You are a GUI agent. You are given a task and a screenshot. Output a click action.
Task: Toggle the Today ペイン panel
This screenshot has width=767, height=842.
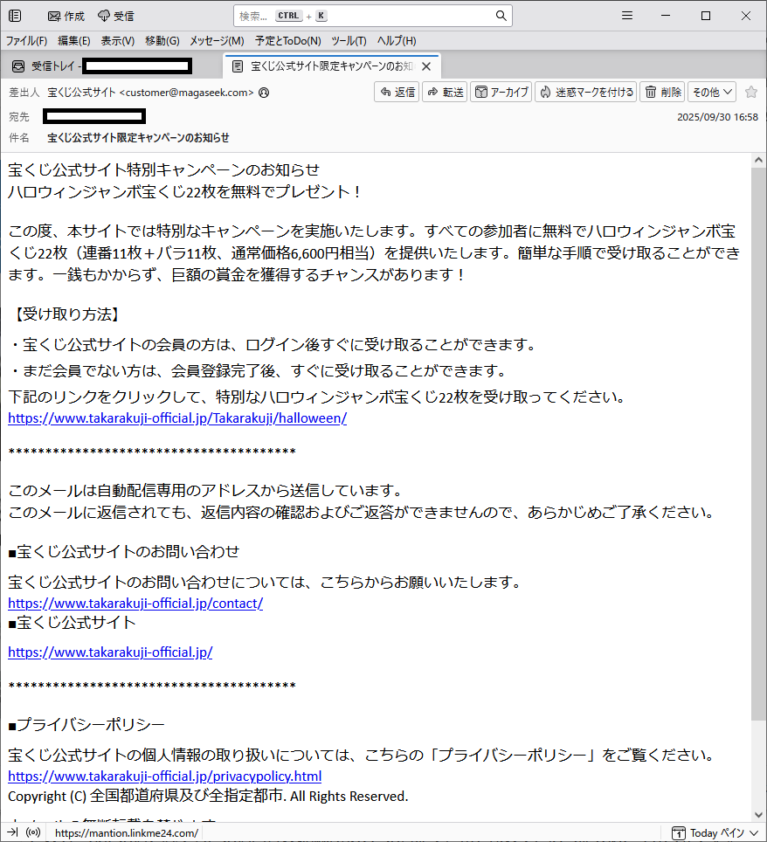708,832
